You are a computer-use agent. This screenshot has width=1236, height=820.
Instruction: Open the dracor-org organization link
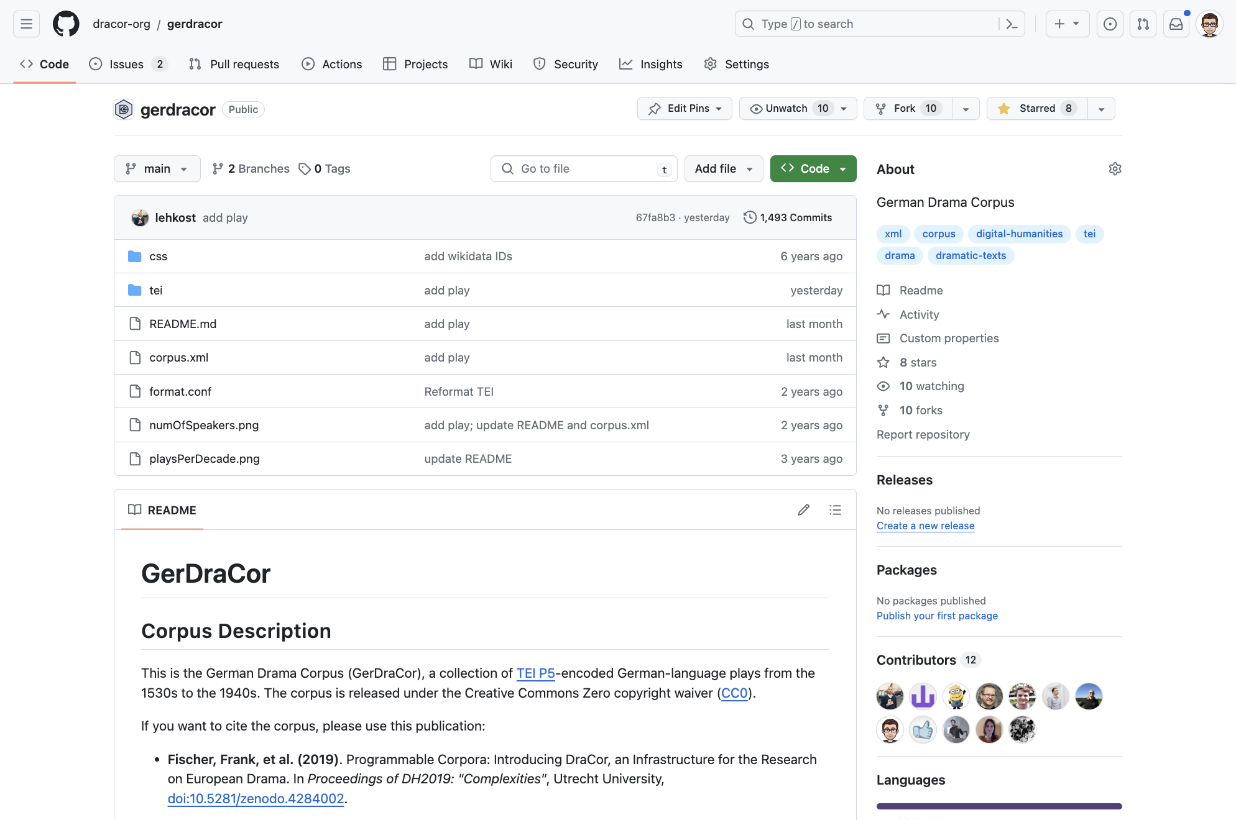121,24
